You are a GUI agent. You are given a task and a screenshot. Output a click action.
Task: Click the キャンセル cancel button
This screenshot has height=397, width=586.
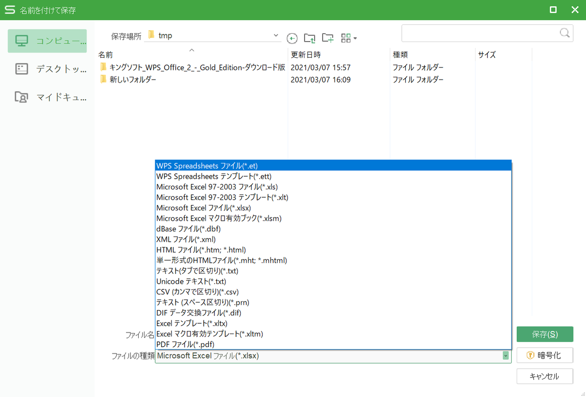[544, 376]
